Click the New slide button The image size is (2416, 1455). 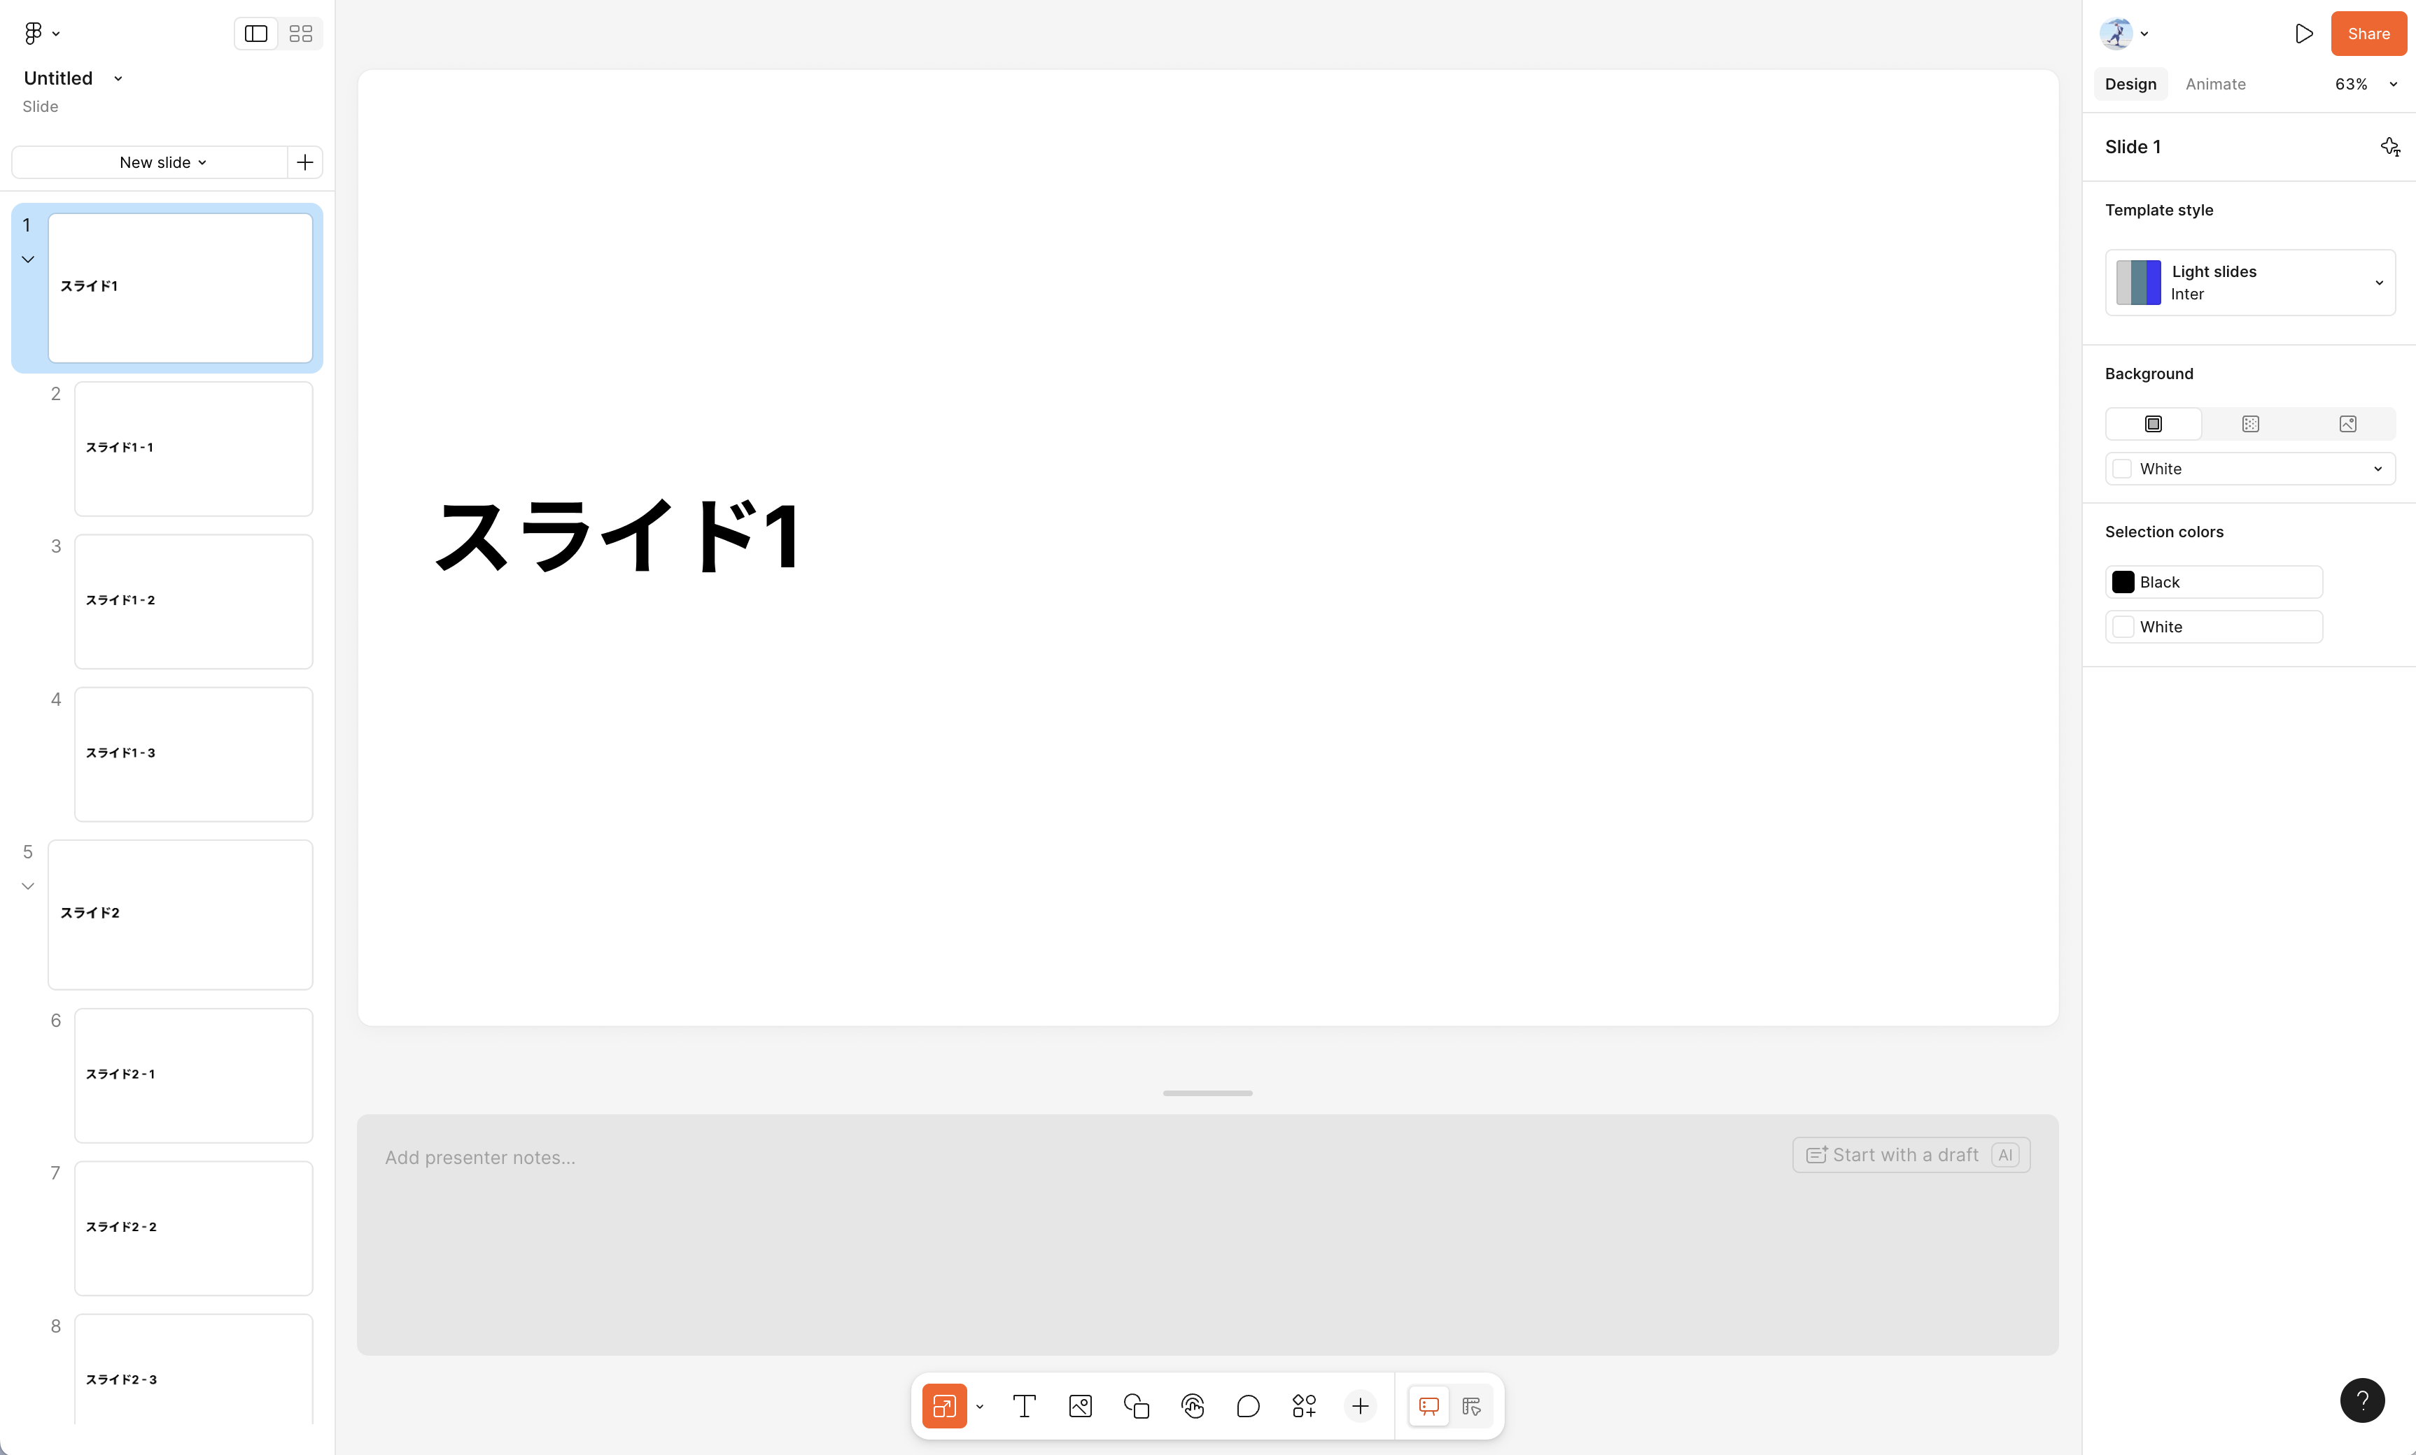[157, 162]
